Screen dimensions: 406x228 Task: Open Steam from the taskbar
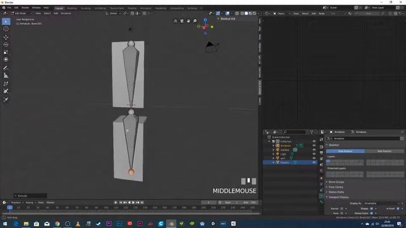pyautogui.click(x=99, y=224)
